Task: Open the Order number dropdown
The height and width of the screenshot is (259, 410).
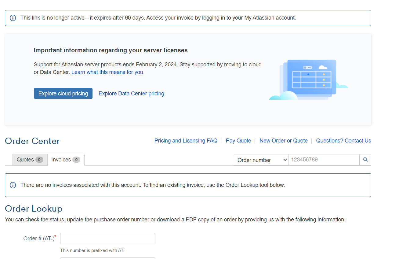Action: (261, 160)
